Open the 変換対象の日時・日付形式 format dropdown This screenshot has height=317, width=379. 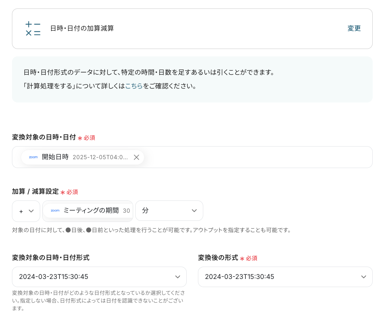99,277
